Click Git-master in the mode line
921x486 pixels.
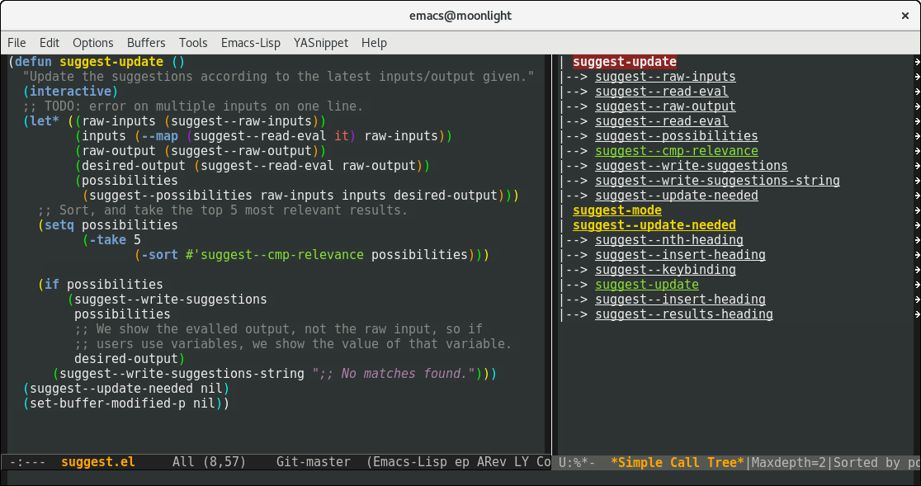[x=313, y=462]
